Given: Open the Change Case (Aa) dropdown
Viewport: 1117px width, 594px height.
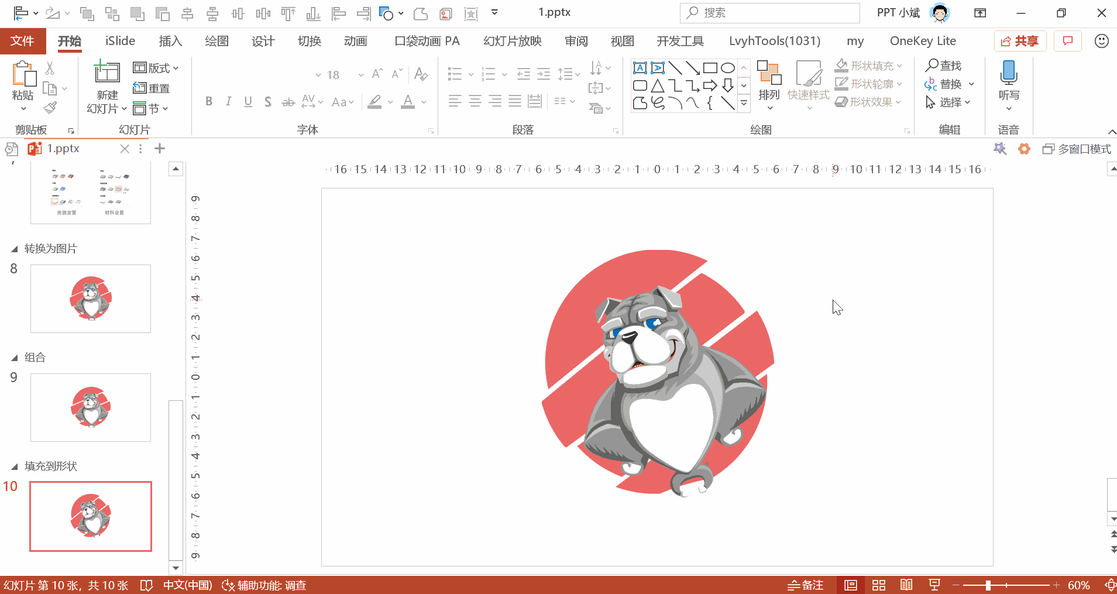Looking at the screenshot, I should [x=343, y=102].
